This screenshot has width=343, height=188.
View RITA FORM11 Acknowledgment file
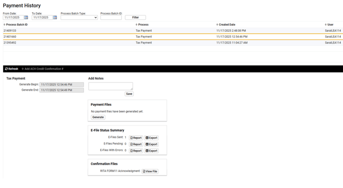pyautogui.click(x=150, y=172)
